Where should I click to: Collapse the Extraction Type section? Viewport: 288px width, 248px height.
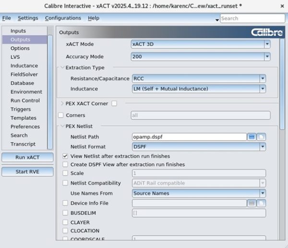62,68
